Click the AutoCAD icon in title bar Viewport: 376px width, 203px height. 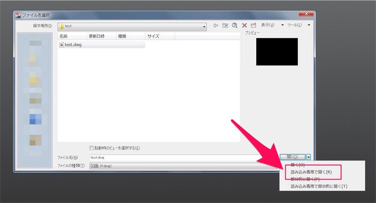[18, 15]
